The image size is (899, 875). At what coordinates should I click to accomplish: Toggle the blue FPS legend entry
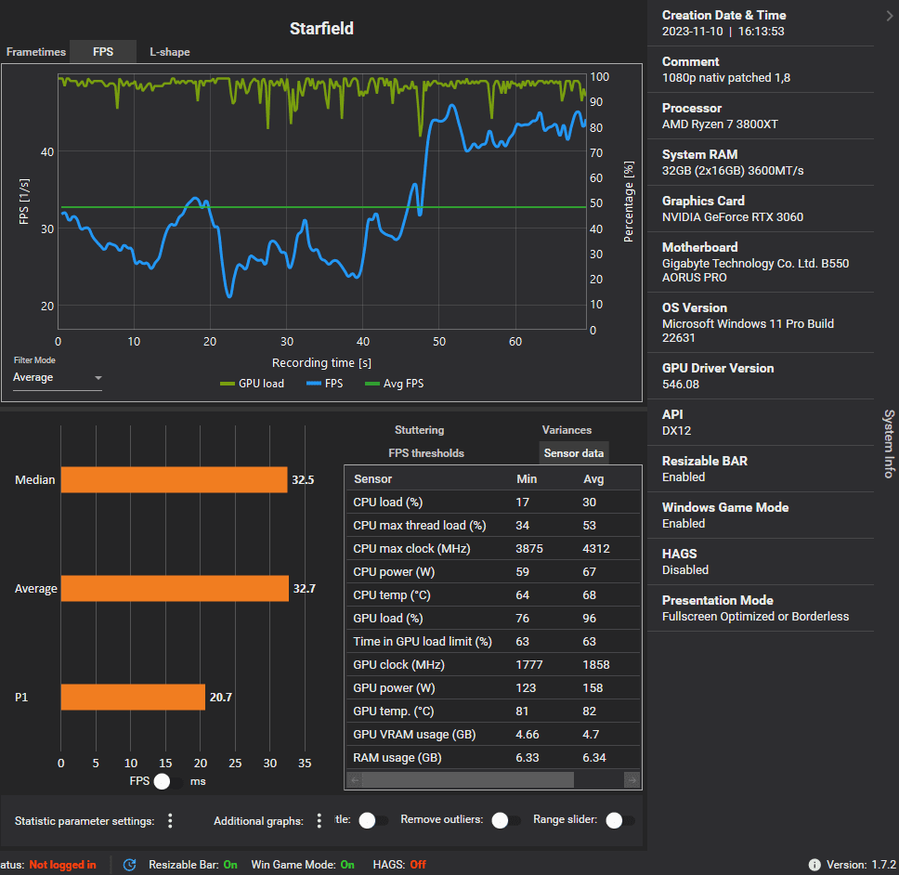click(324, 384)
